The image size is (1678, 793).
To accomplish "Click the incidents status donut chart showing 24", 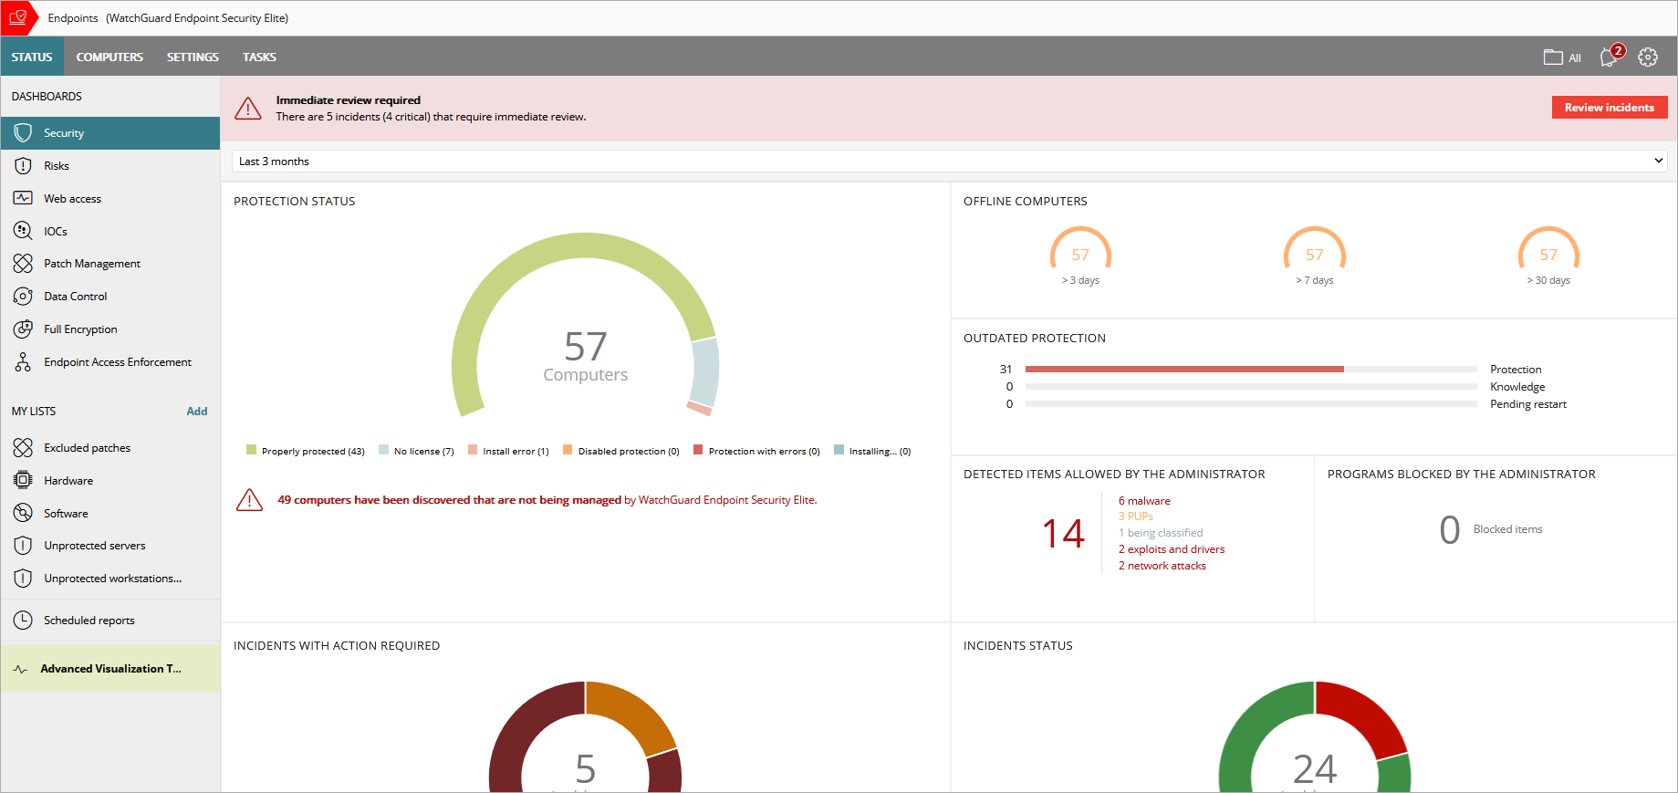I will click(x=1315, y=737).
